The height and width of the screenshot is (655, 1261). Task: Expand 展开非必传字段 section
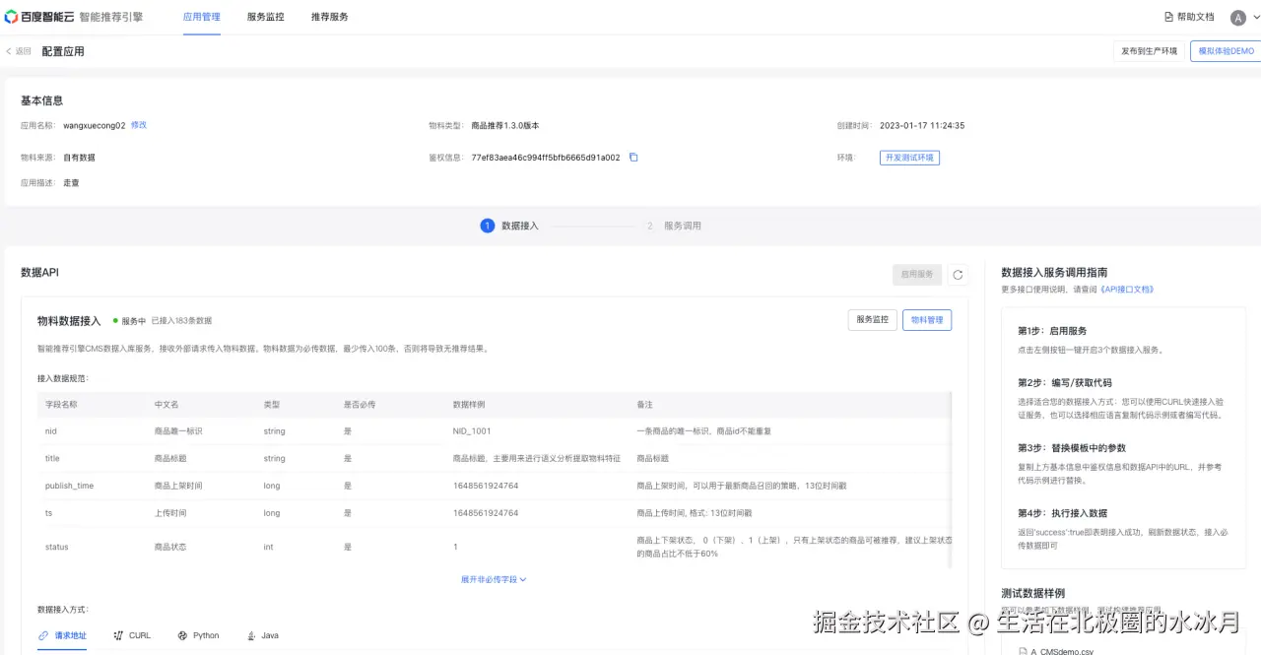tap(494, 579)
